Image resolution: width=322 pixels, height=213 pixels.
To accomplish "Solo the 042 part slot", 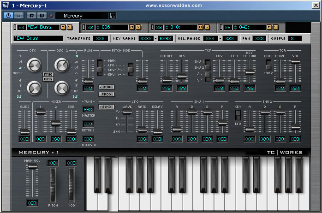I will tap(276, 27).
